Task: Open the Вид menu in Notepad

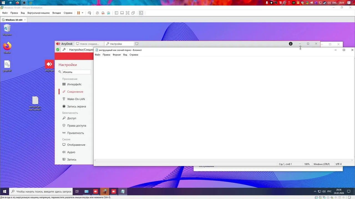Action: [x=125, y=55]
